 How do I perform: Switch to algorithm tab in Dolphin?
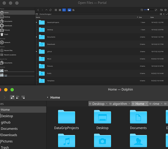click(120, 104)
